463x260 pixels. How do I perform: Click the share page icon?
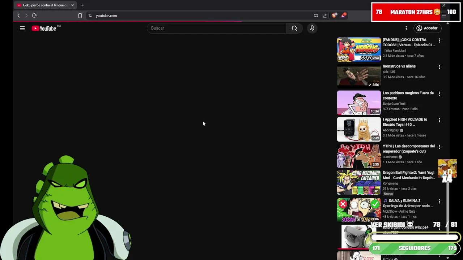click(324, 16)
